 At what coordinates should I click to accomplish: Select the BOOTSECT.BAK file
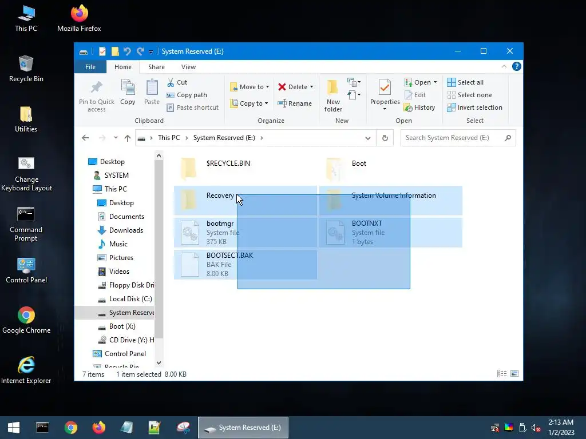click(245, 265)
